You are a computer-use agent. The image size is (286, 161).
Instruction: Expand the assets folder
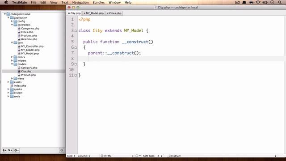click(x=8, y=82)
